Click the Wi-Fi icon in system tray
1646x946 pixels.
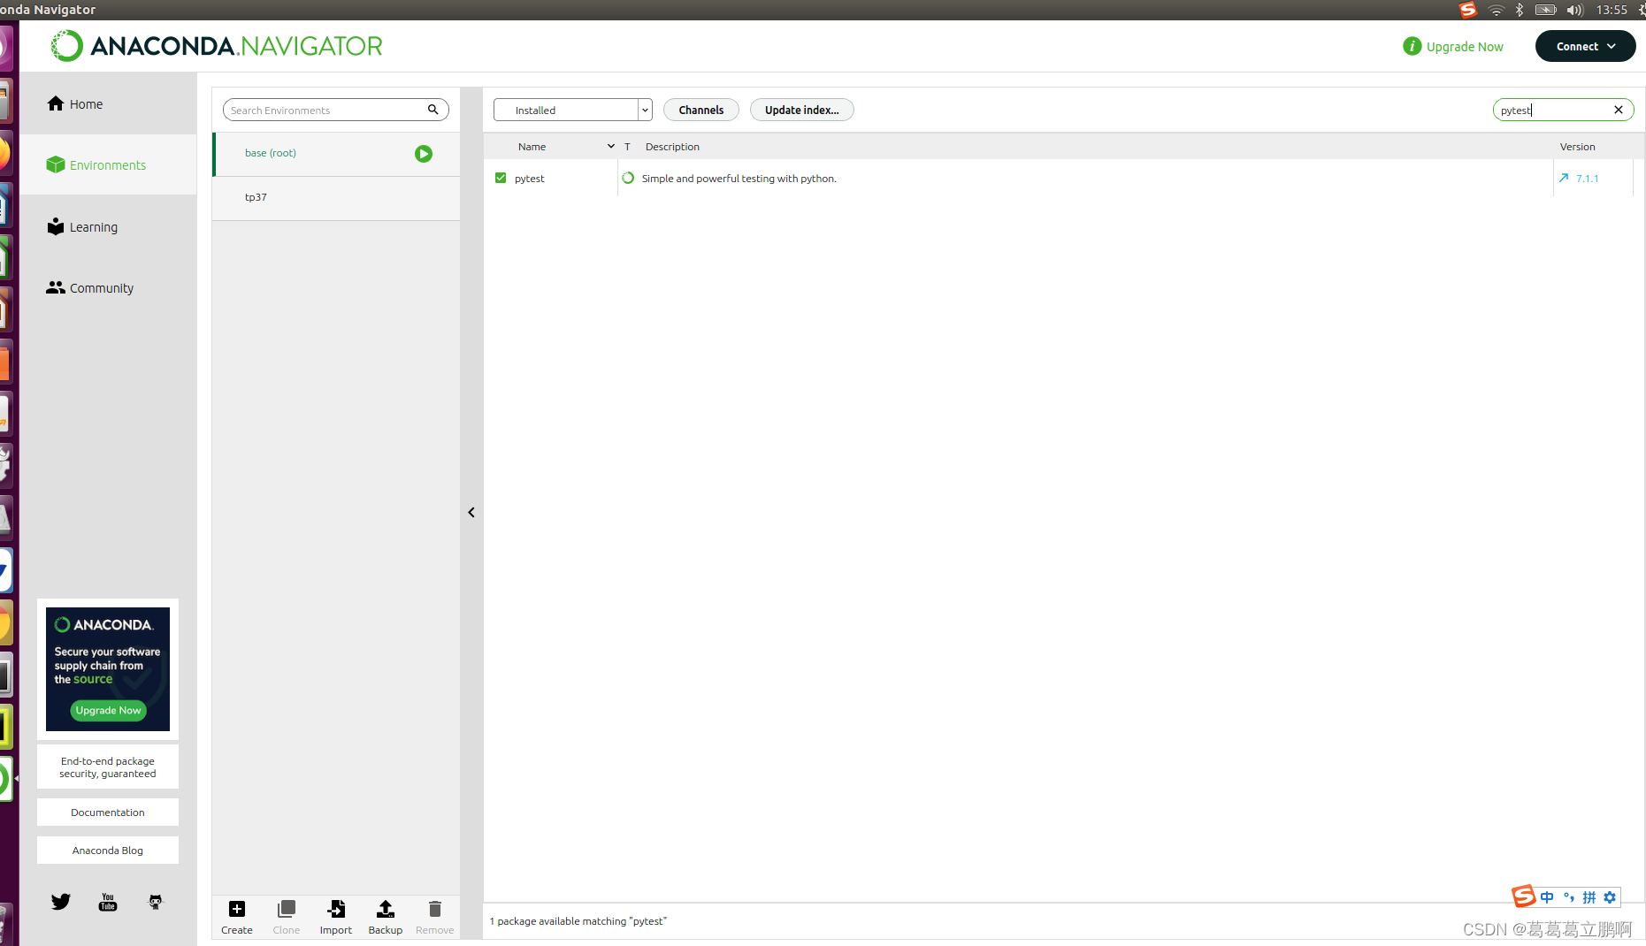1497,10
